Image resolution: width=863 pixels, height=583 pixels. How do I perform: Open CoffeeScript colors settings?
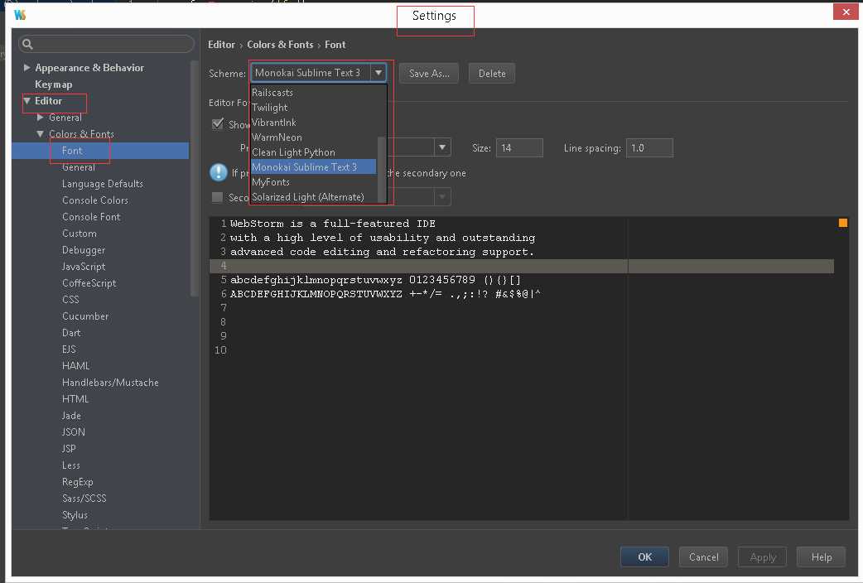[x=89, y=282]
